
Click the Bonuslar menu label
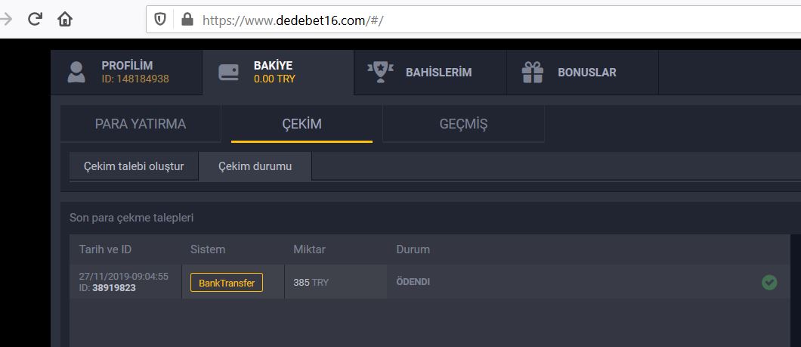(586, 73)
